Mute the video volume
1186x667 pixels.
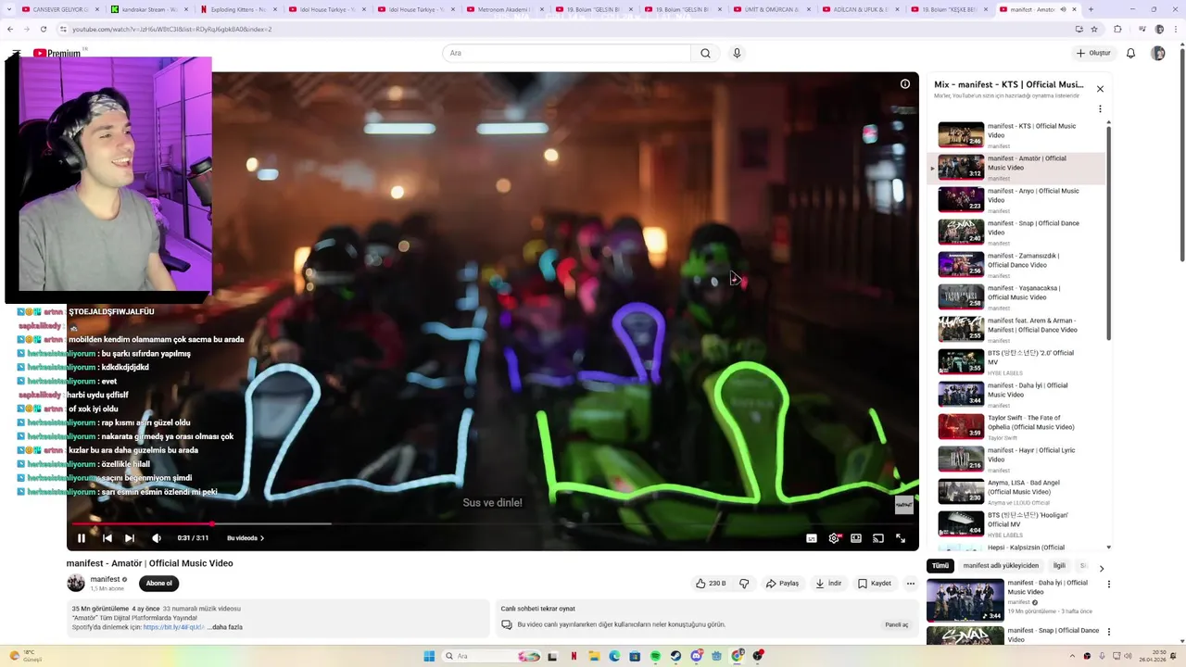coord(157,538)
